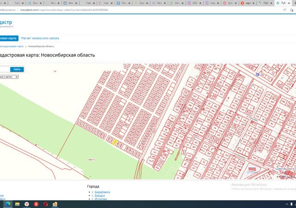Select the yellow highlighted land parcel
Viewport: 296px width, 208px height.
(x=115, y=142)
